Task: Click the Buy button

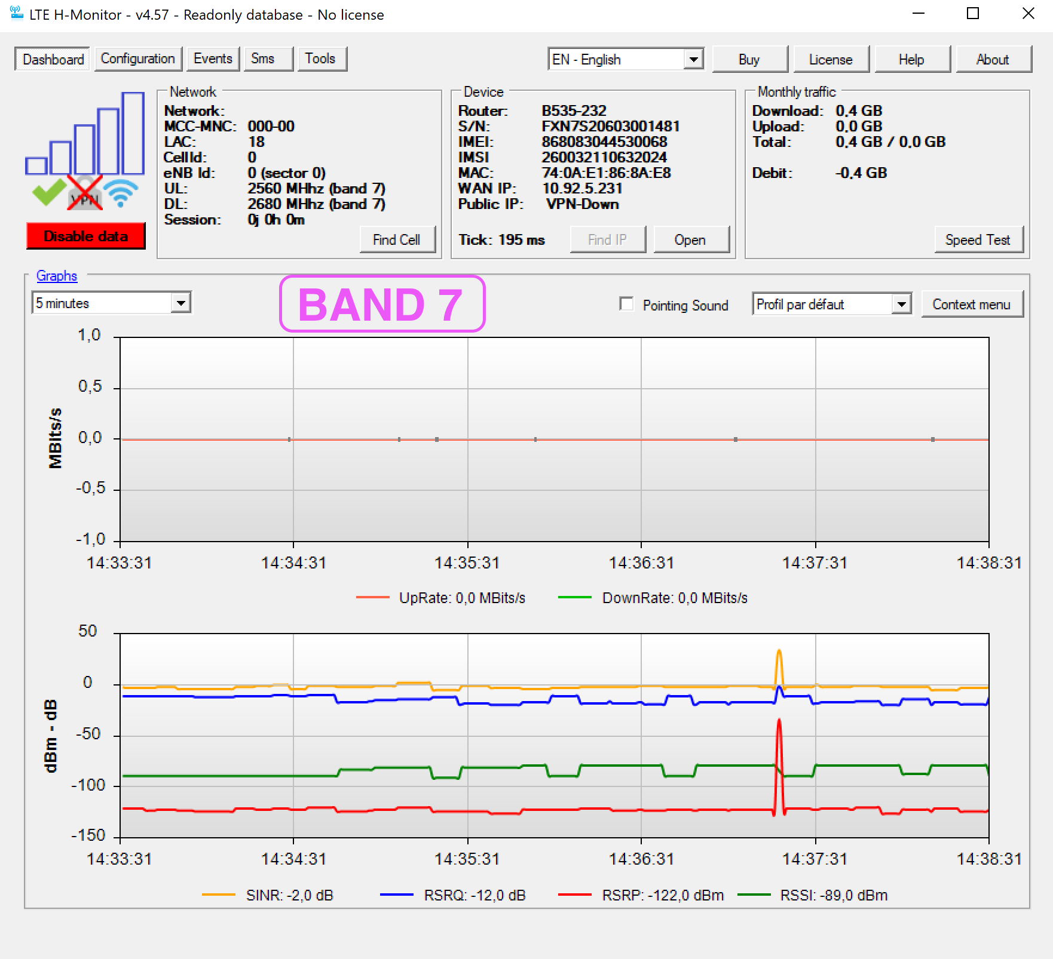Action: [749, 59]
